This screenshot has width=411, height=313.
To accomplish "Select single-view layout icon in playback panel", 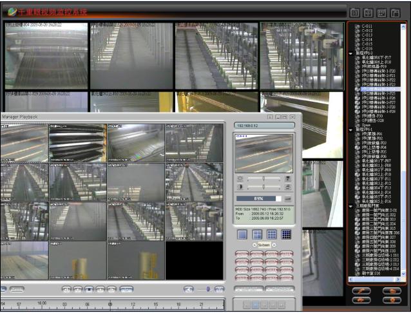I will click(x=242, y=234).
